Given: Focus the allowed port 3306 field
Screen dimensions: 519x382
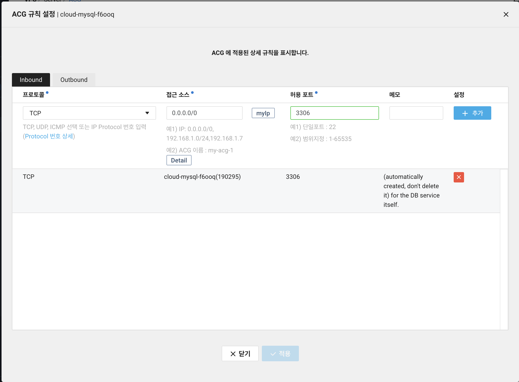Looking at the screenshot, I should point(334,113).
